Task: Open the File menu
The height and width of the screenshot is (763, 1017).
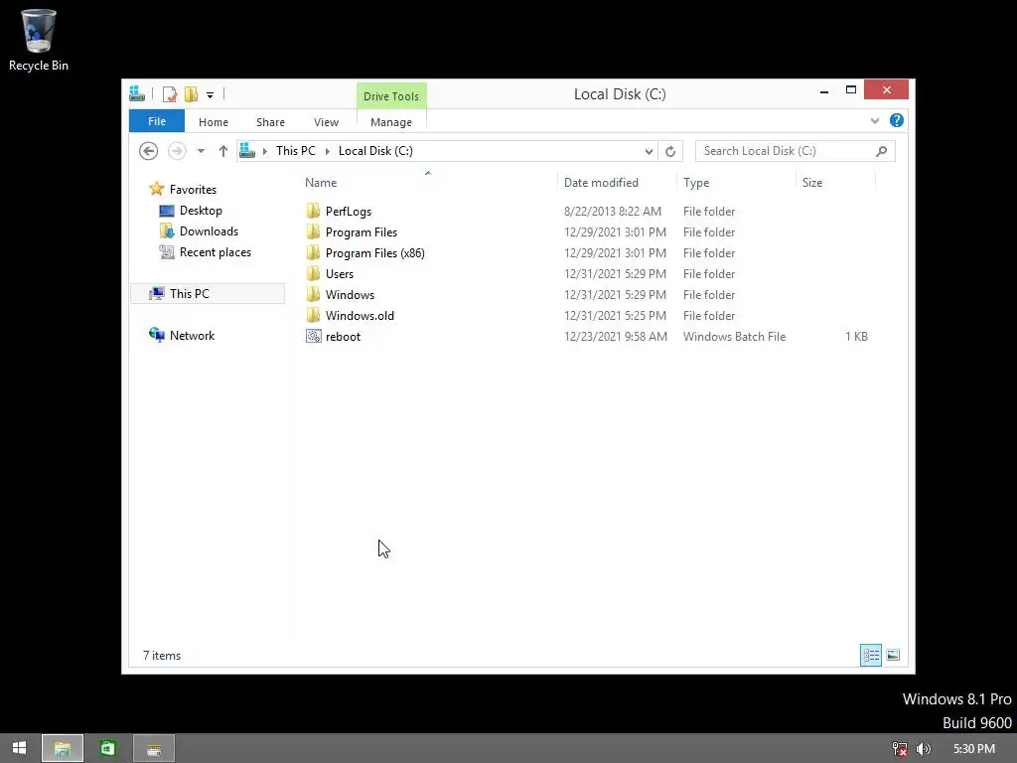Action: 156,121
